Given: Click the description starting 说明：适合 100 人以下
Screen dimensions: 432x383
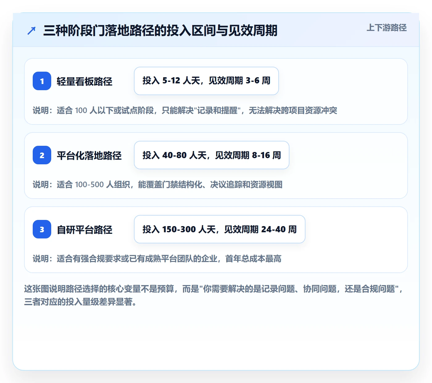Looking at the screenshot, I should tap(185, 110).
